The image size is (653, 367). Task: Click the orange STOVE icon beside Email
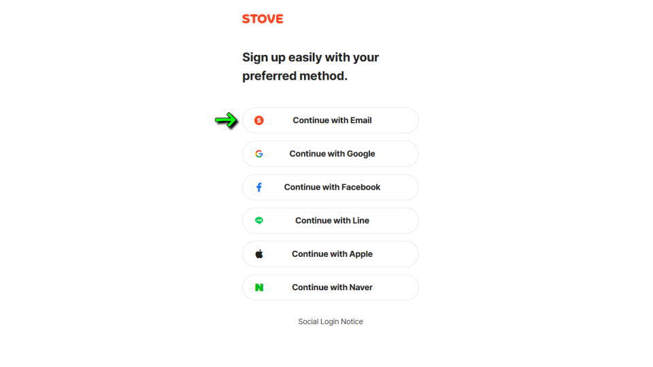tap(258, 120)
